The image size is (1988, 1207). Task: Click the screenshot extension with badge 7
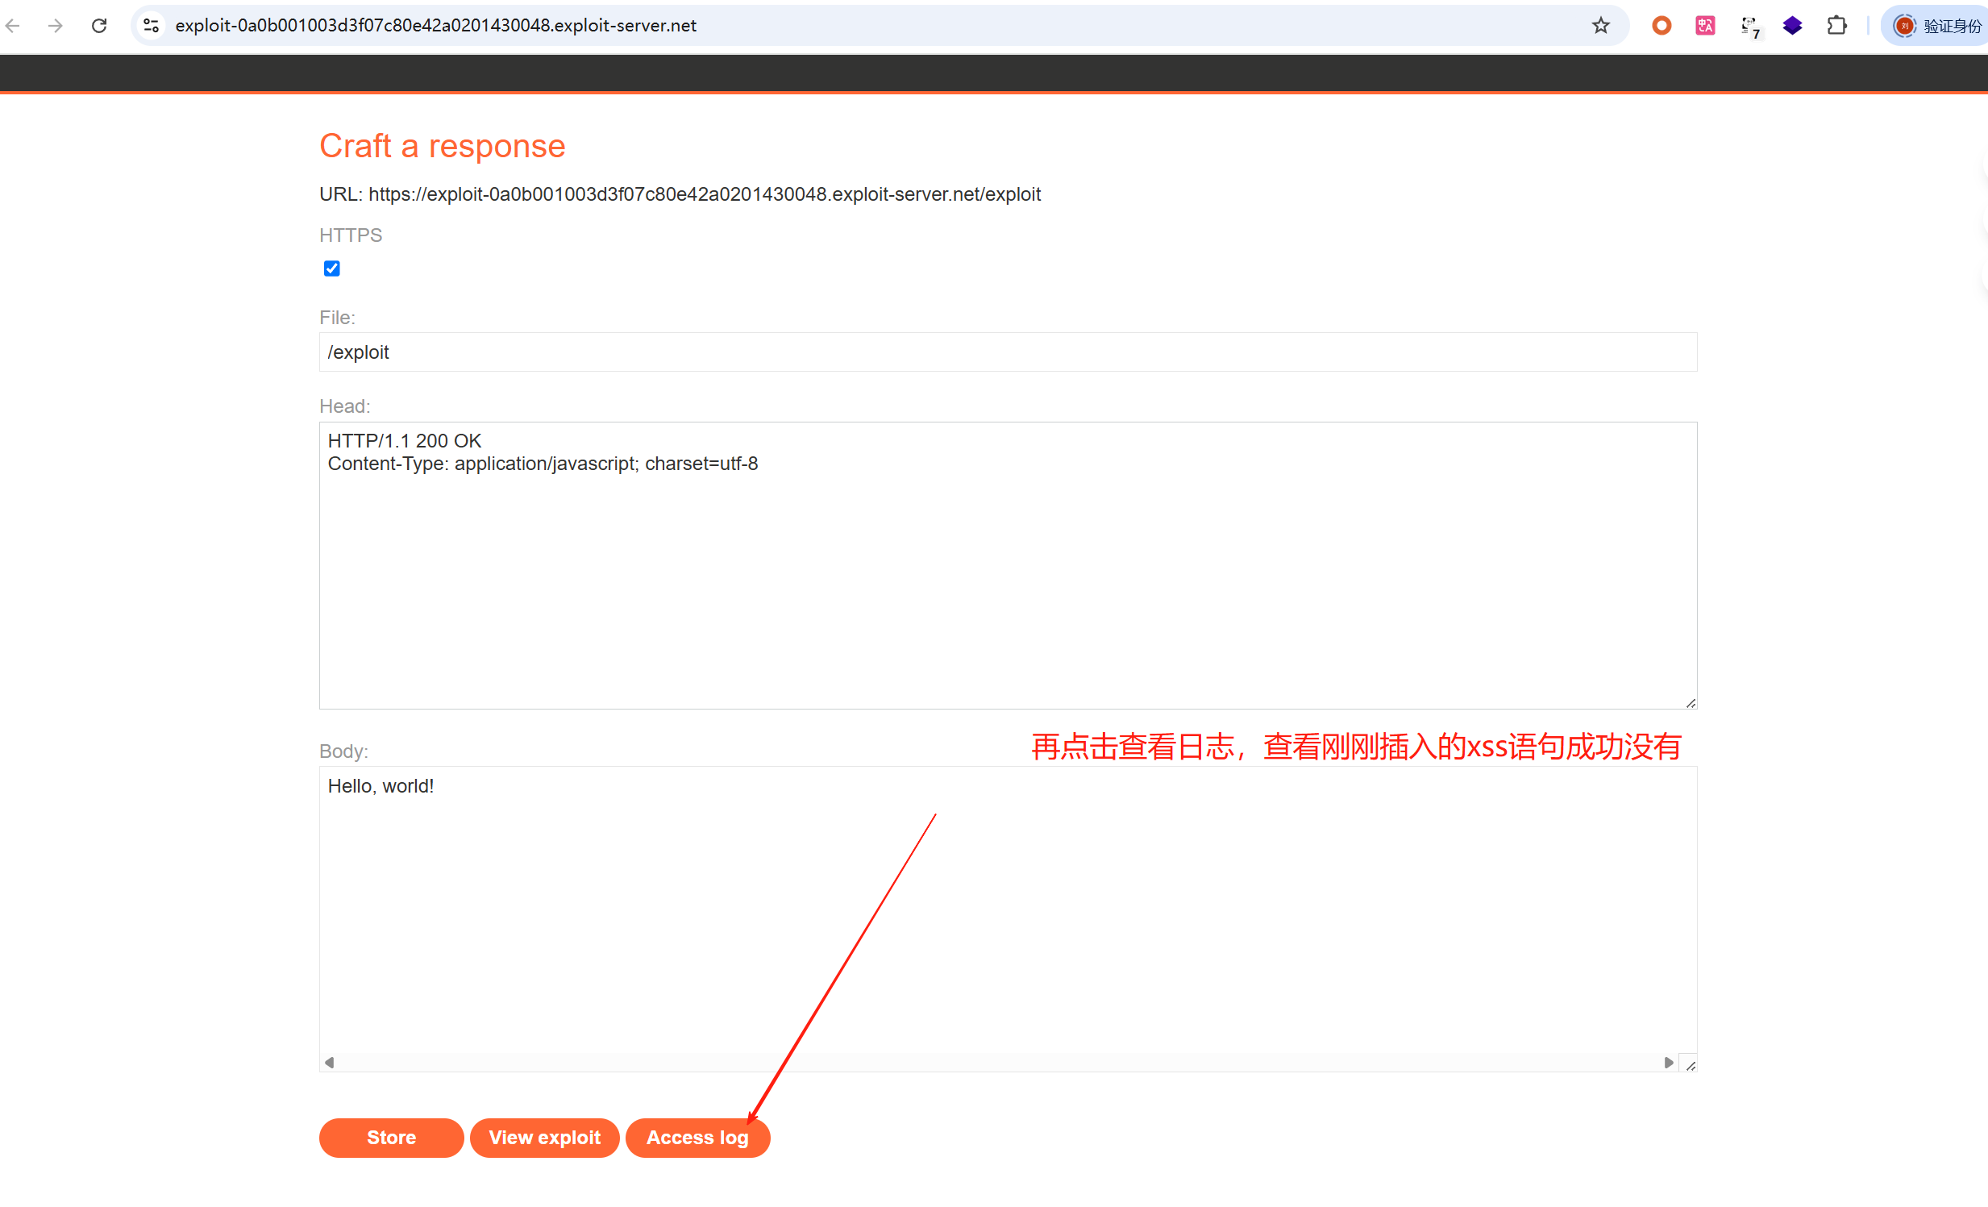[1749, 26]
